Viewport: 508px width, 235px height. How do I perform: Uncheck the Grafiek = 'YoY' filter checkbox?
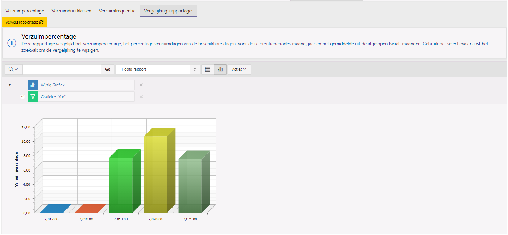[23, 97]
